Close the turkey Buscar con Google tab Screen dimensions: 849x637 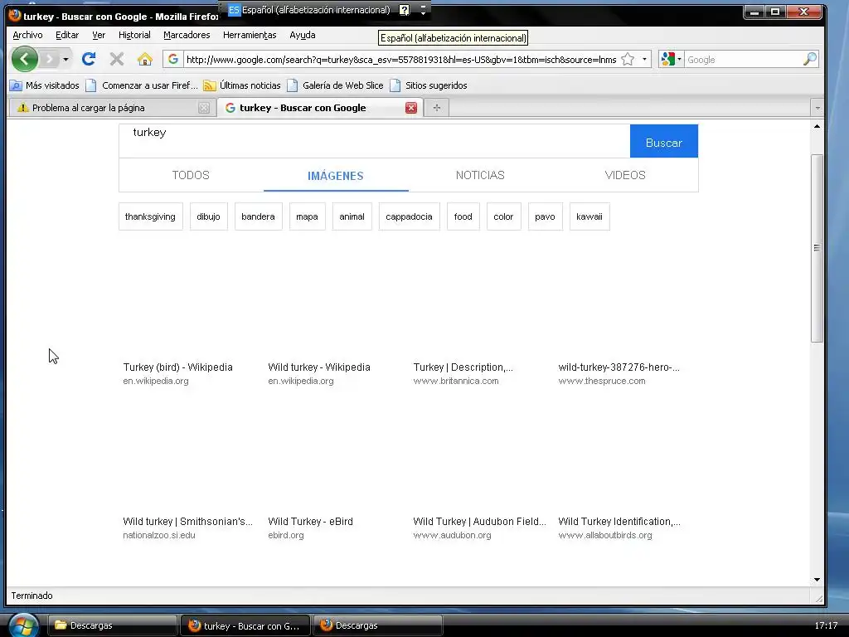(x=411, y=108)
